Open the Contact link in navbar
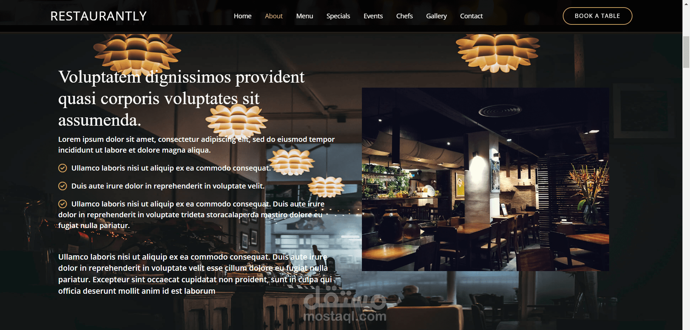Screen dimensions: 690x330 (471, 16)
